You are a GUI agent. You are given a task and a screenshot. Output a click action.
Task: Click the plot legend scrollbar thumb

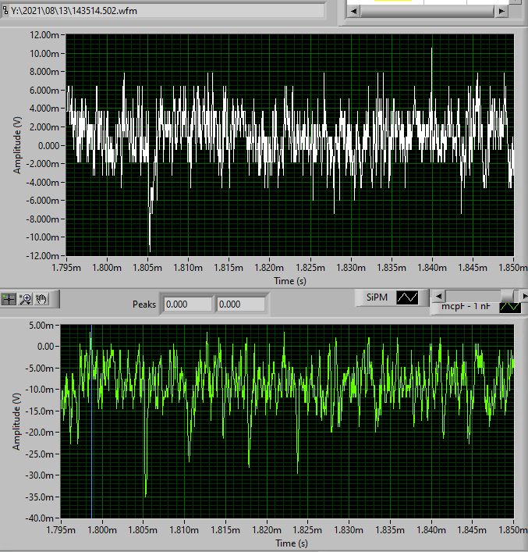point(509,297)
